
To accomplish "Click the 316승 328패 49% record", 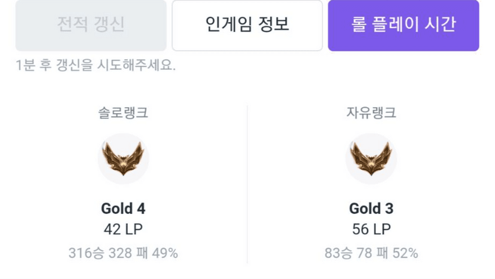I will tap(123, 253).
